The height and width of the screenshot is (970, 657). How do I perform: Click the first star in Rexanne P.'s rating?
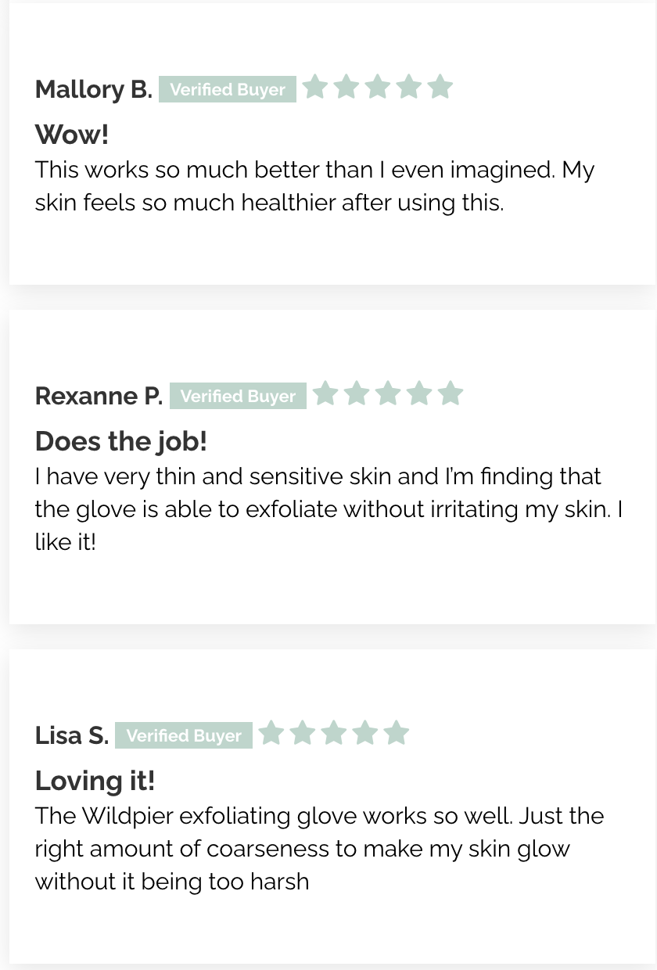click(x=325, y=393)
